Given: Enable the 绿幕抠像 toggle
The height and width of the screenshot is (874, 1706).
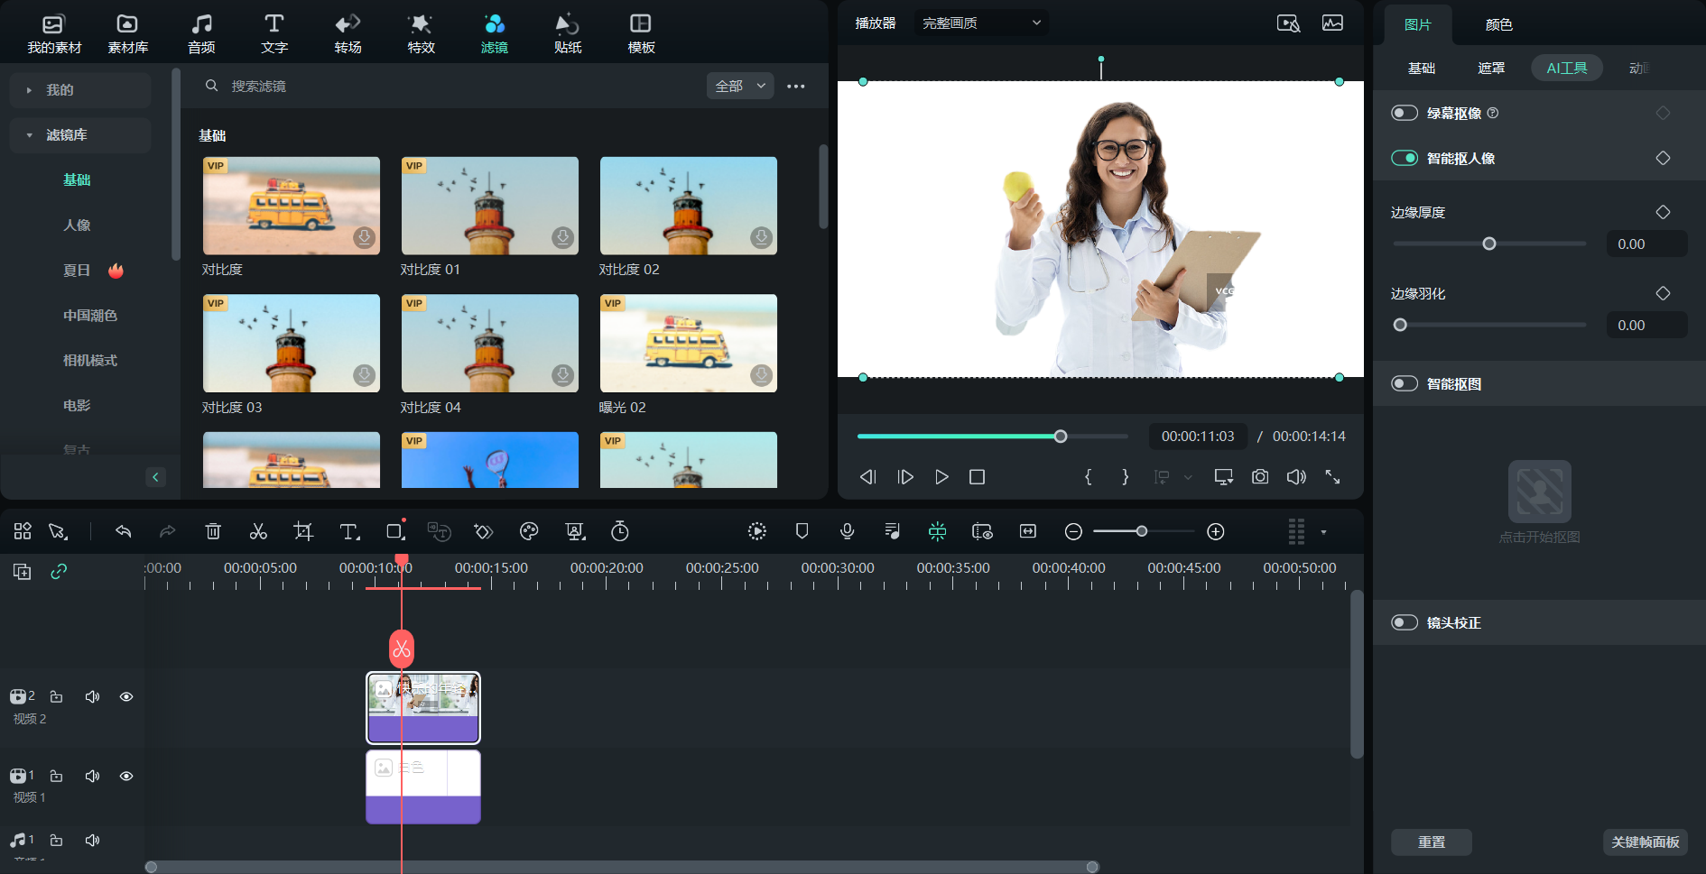Looking at the screenshot, I should 1405,113.
